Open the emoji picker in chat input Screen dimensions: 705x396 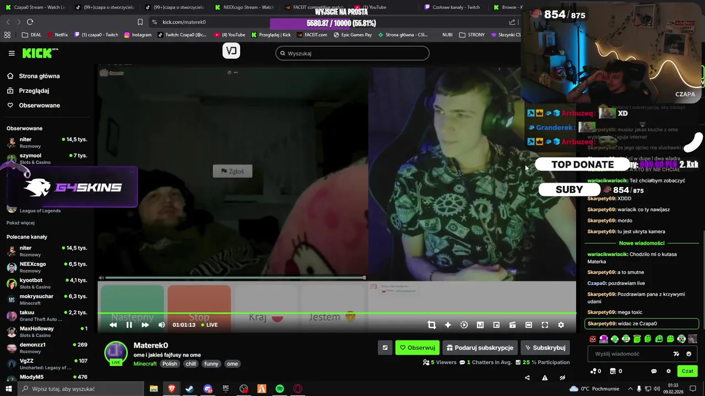pos(689,354)
